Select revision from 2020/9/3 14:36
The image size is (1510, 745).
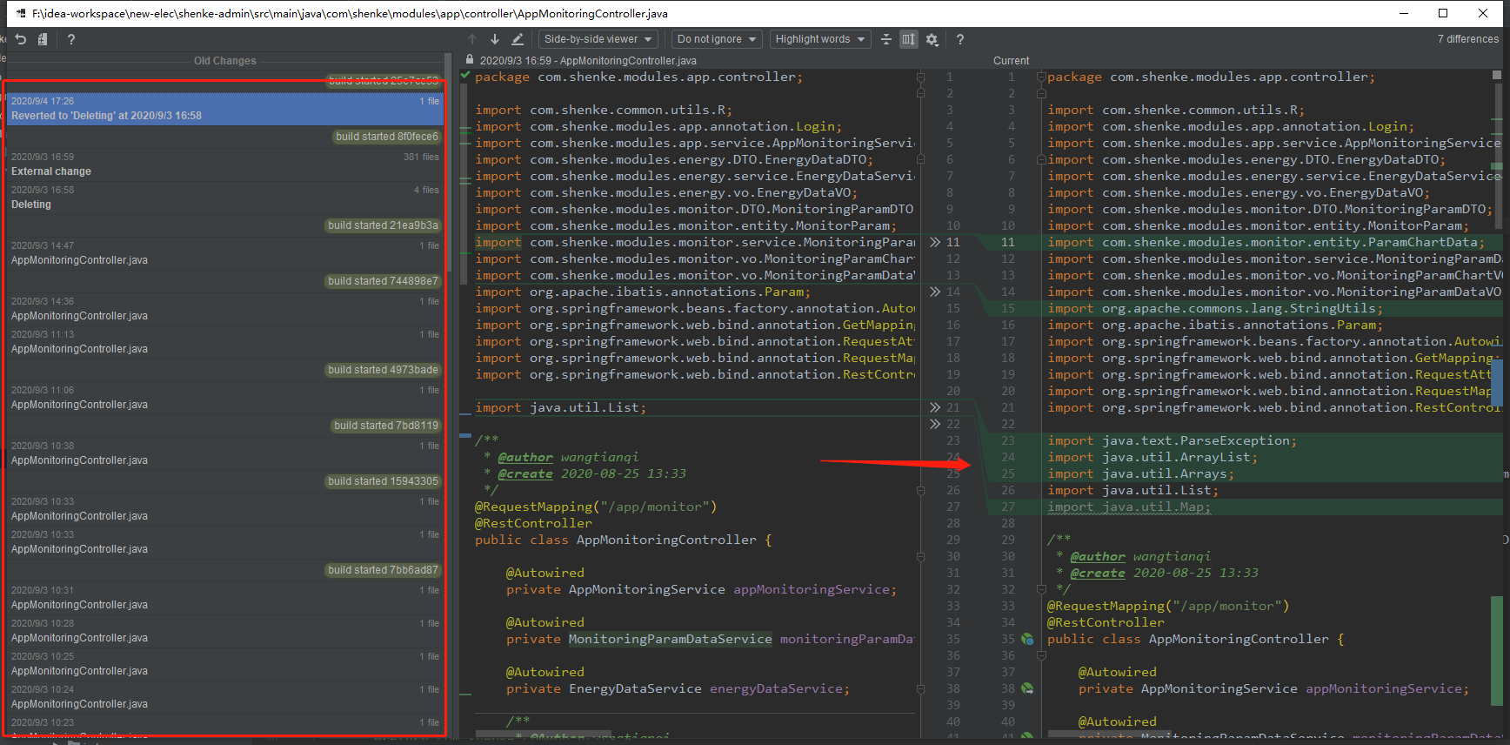click(x=225, y=309)
